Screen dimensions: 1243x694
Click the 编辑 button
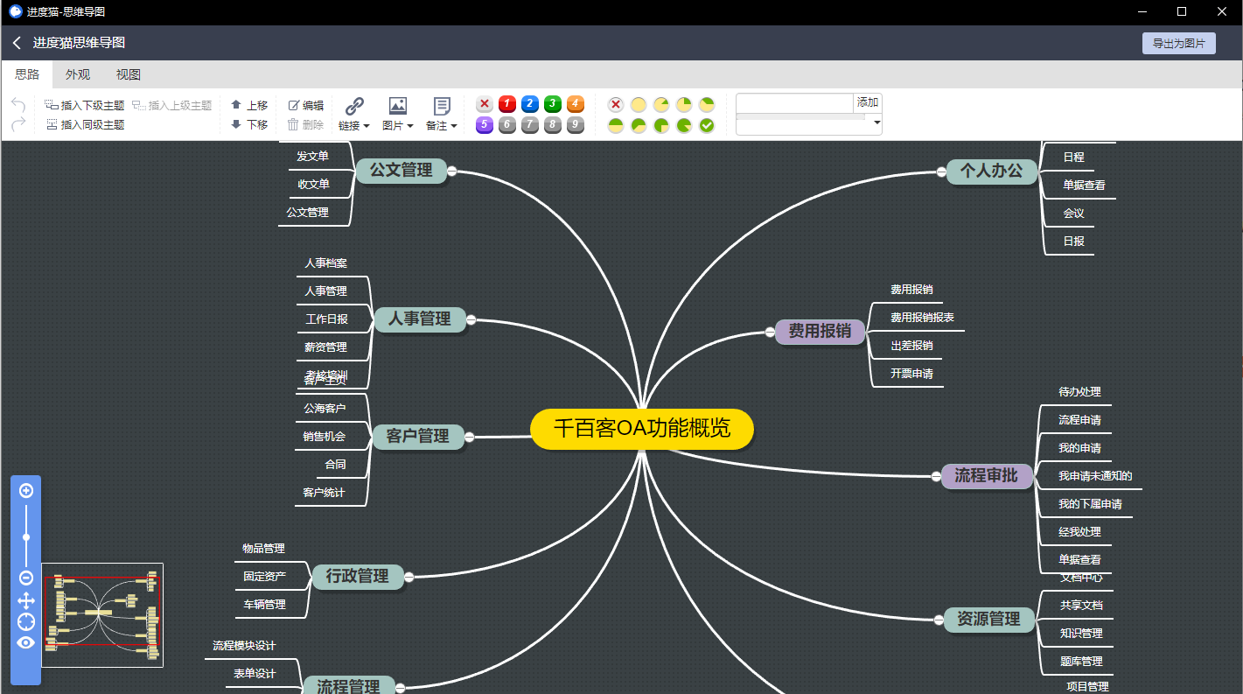[x=306, y=105]
